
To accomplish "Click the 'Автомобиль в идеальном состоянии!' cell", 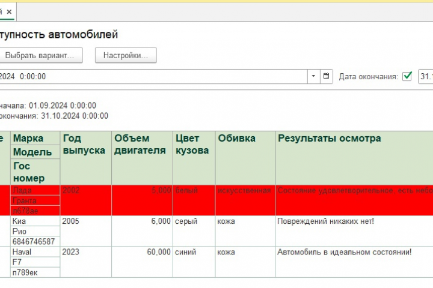I will (354, 262).
